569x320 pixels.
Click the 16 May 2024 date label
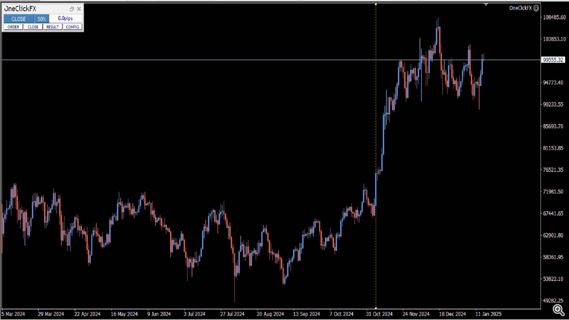point(124,314)
